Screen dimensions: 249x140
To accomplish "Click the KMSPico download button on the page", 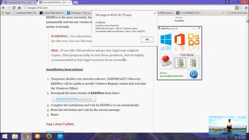I will point(74,99).
